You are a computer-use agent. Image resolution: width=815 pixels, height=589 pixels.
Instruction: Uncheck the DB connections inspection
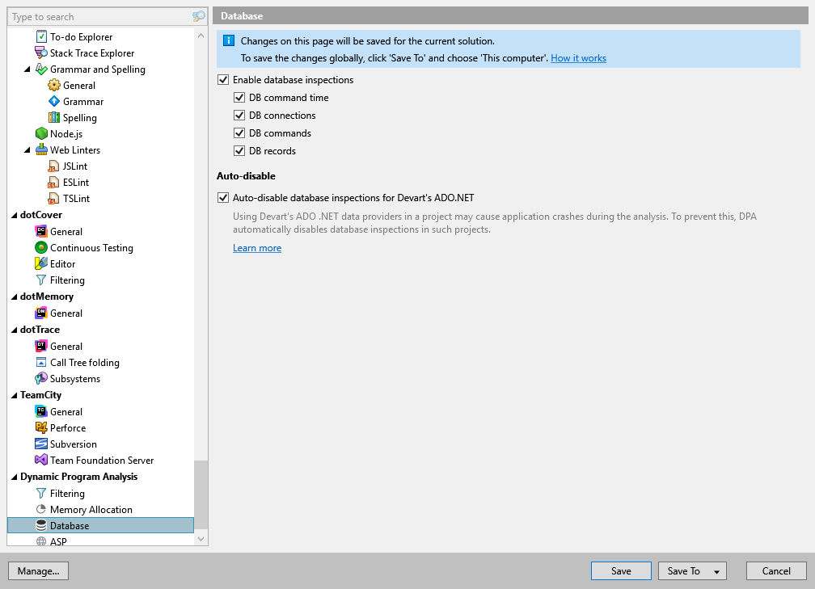coord(239,115)
